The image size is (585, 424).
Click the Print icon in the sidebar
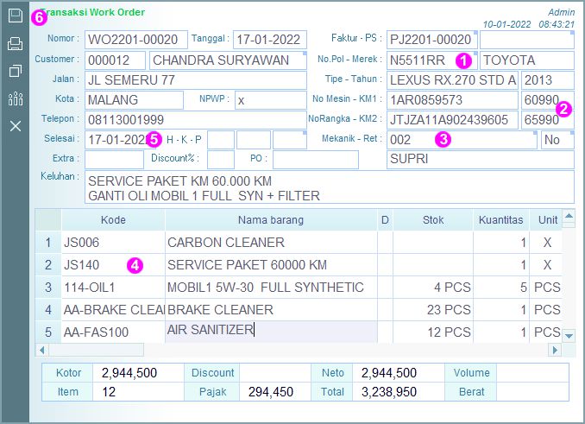pyautogui.click(x=15, y=43)
